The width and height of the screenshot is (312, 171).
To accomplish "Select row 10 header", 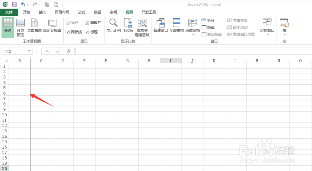I will tap(4, 115).
